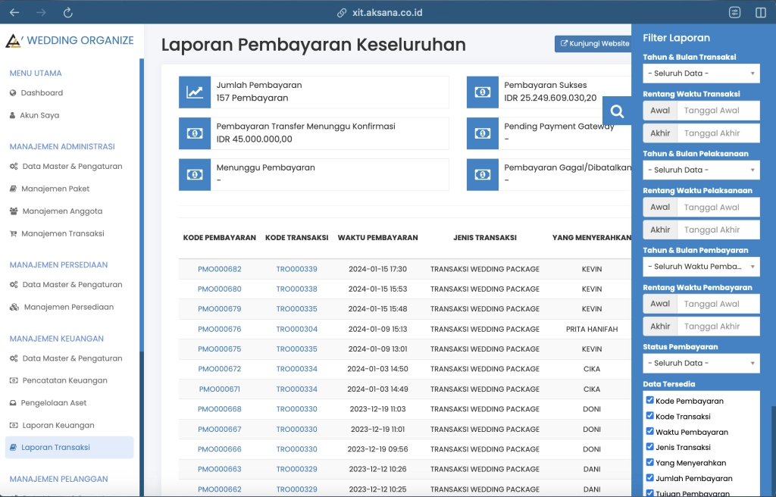Click the Menunggu Pembayaran card icon
This screenshot has width=776, height=497.
pyautogui.click(x=196, y=173)
